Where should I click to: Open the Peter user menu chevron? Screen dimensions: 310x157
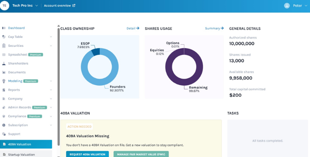point(306,6)
